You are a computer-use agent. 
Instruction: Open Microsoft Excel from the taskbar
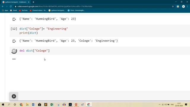pyautogui.click(x=52, y=104)
